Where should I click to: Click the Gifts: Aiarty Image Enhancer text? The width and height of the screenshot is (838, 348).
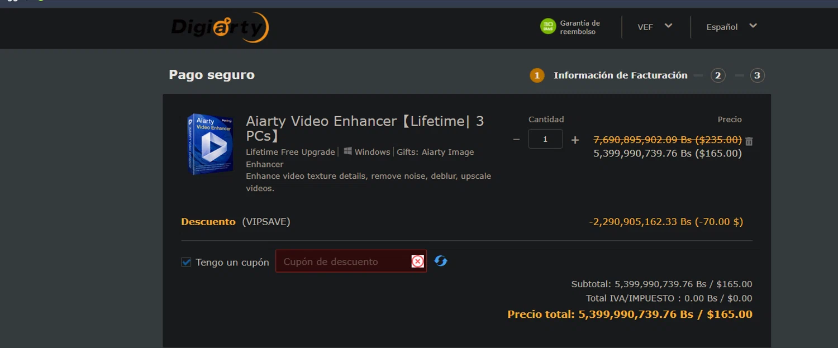360,158
